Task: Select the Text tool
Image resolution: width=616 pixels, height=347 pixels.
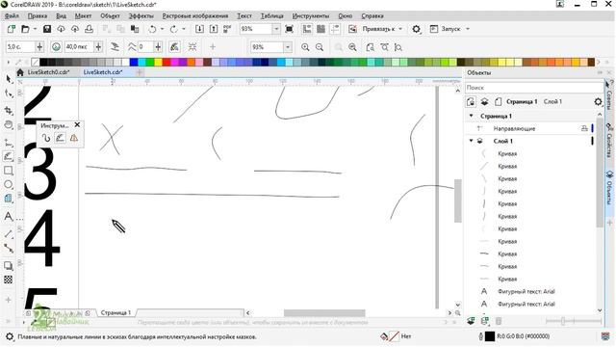Action: (9, 216)
